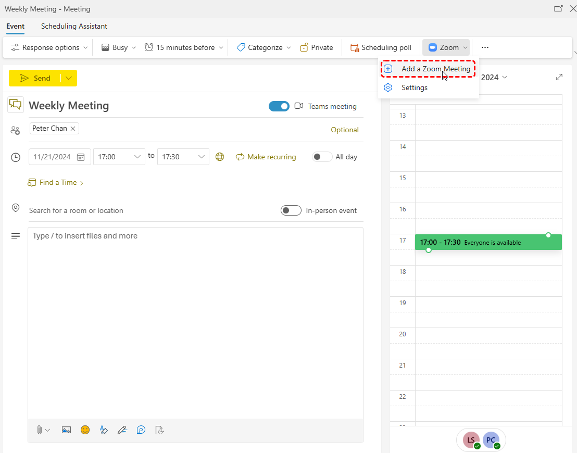The height and width of the screenshot is (453, 577).
Task: Open the attach file dropdown chevron
Action: click(47, 430)
